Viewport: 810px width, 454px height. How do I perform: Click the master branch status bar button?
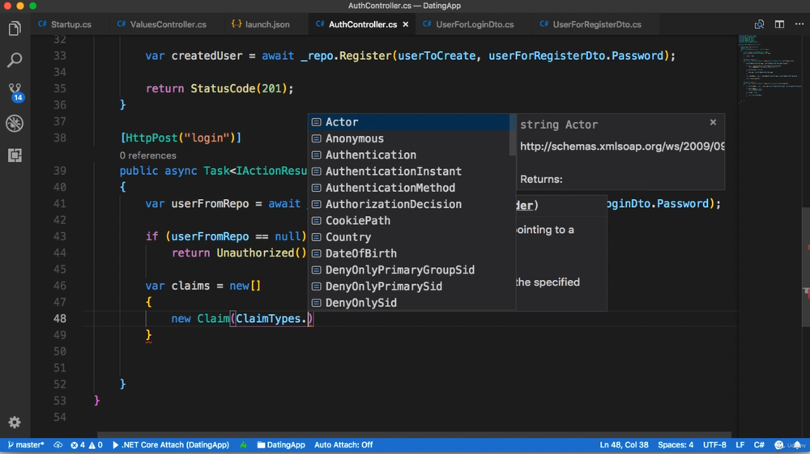click(x=26, y=445)
